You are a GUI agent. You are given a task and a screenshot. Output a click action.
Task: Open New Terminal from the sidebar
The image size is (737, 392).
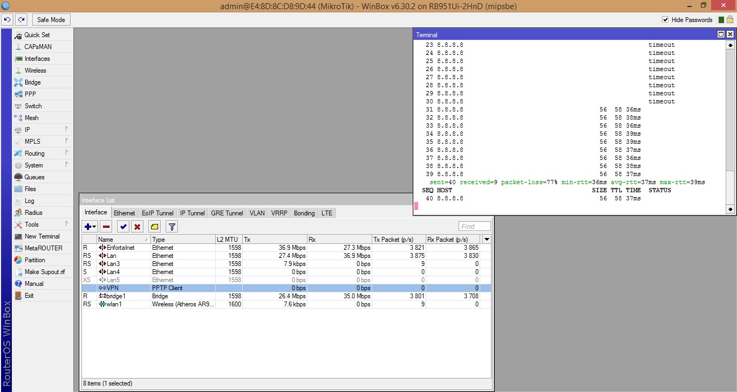(42, 236)
